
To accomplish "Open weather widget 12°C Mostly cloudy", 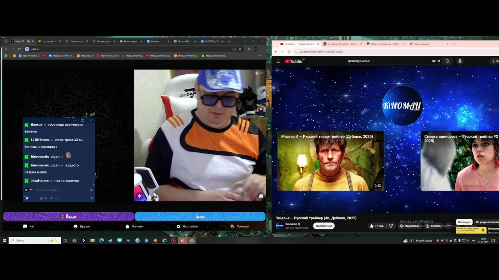I will pyautogui.click(x=418, y=241).
